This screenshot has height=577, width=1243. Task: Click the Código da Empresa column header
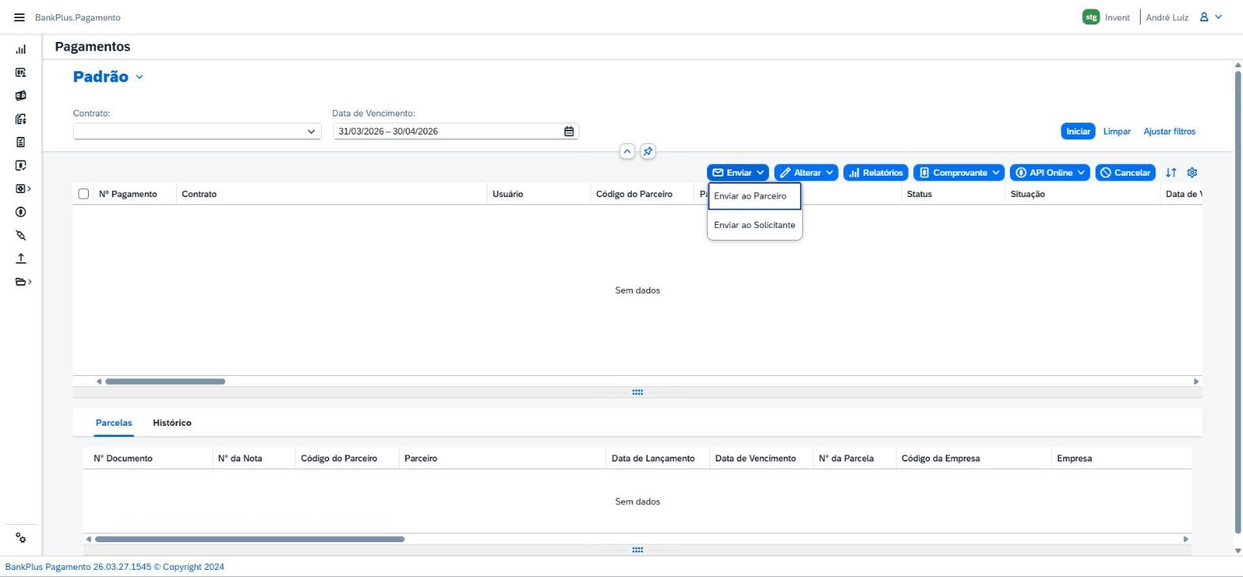973,458
